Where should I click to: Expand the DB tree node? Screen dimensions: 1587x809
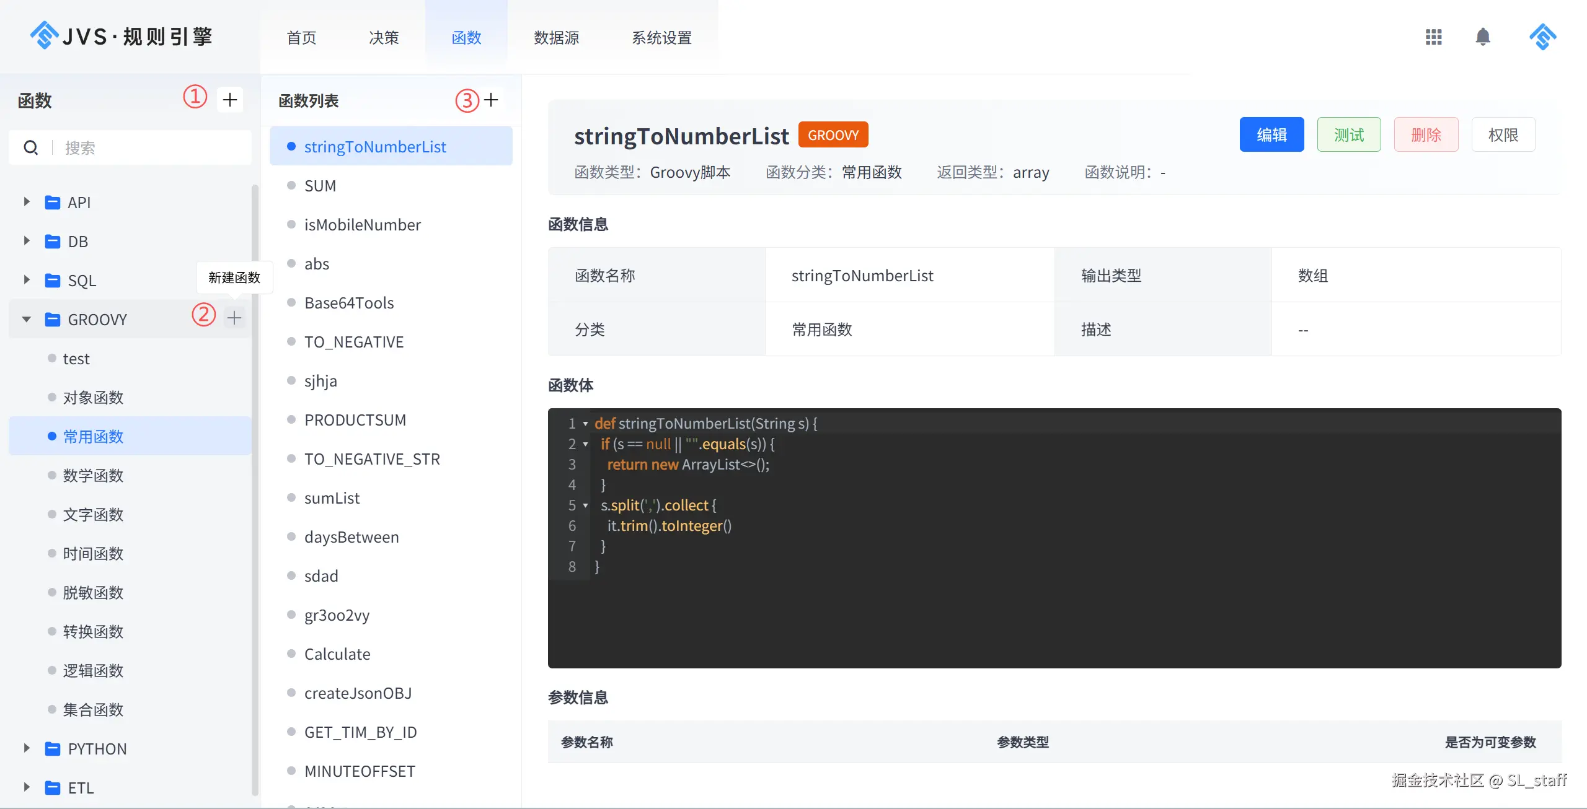coord(26,241)
